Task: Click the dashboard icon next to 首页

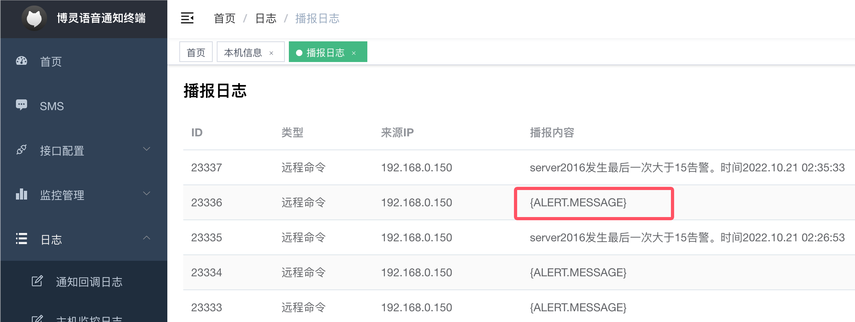Action: tap(22, 61)
